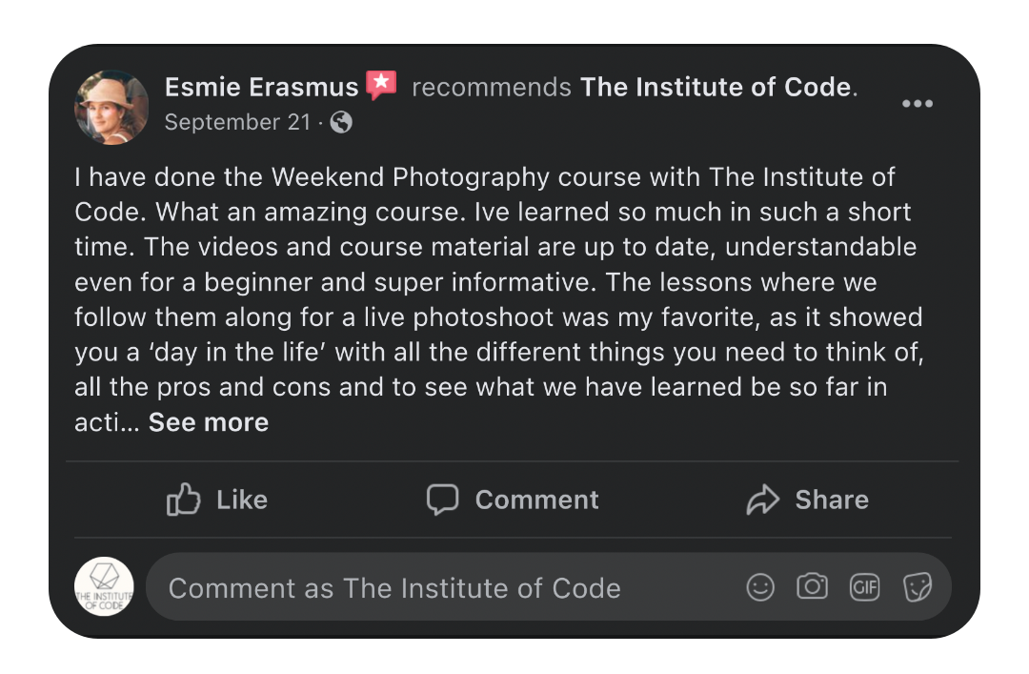
Task: Open the GIF picker in comment box
Action: pos(864,587)
